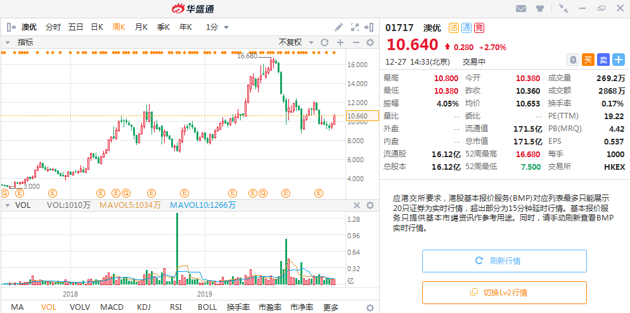630x313 pixels.
Task: Click the 刷新行情 refresh quotes button
Action: click(x=505, y=261)
